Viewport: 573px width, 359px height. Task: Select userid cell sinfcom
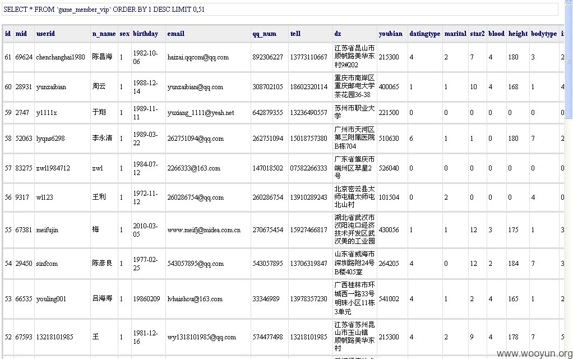pos(47,264)
